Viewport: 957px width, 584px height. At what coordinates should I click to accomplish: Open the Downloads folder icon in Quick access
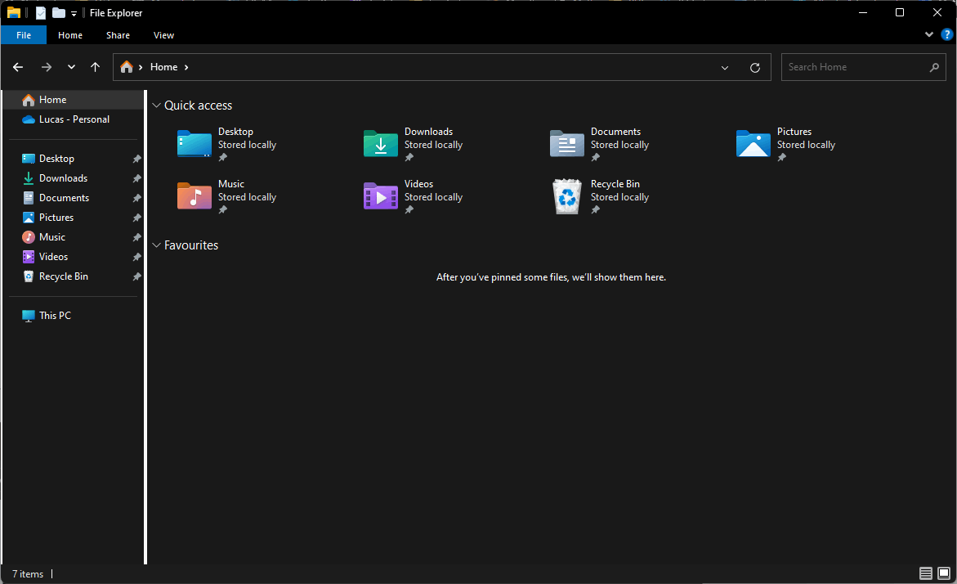click(x=380, y=143)
